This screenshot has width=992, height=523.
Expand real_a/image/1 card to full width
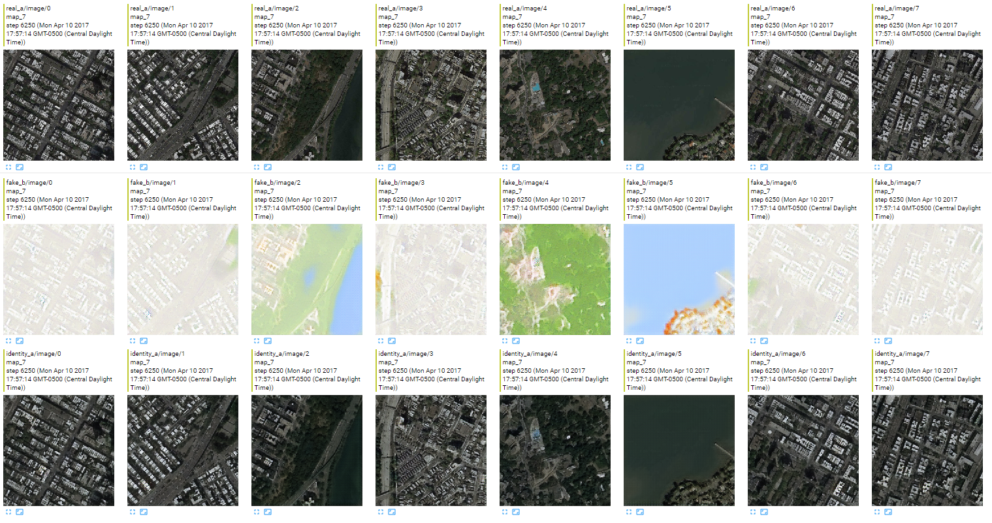[x=133, y=167]
